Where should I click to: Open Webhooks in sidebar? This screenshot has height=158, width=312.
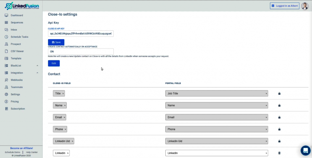point(17,80)
